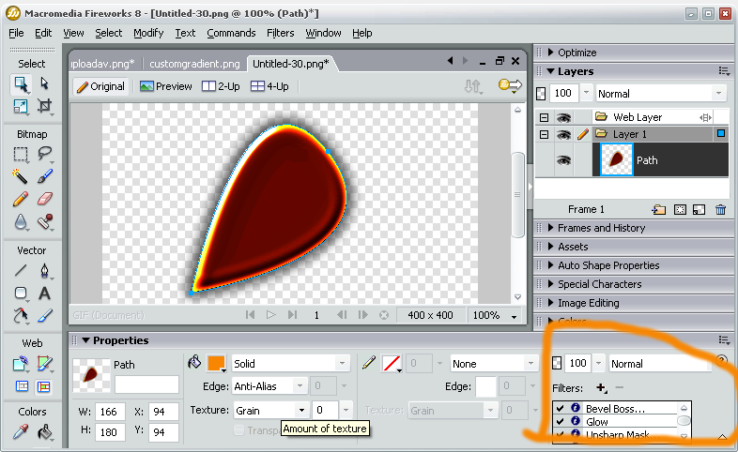Select the Pointer tool
The width and height of the screenshot is (738, 452).
click(21, 84)
